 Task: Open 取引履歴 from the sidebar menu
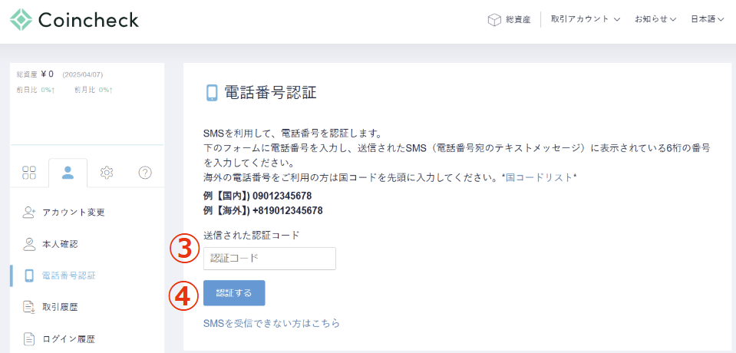tap(60, 307)
